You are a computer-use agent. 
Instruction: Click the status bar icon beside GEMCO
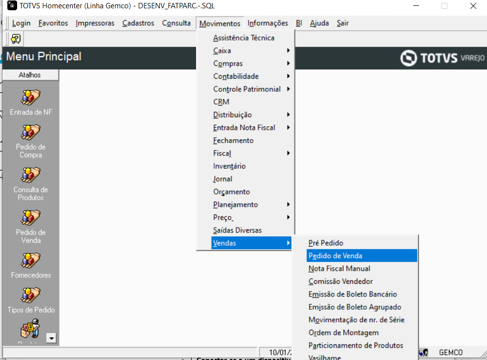423,353
